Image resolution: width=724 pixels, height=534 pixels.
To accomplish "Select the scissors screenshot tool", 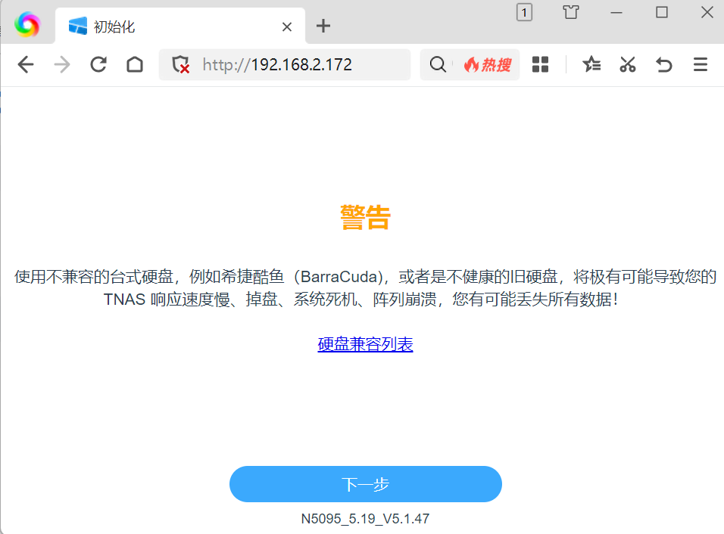I will tap(627, 65).
